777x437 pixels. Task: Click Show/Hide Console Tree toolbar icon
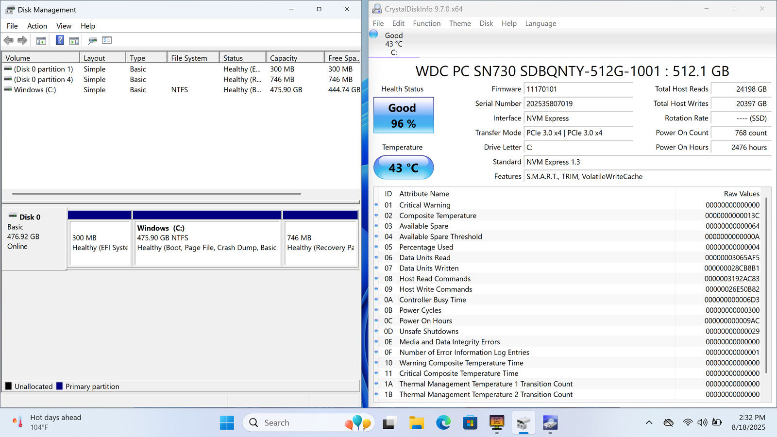(x=41, y=41)
